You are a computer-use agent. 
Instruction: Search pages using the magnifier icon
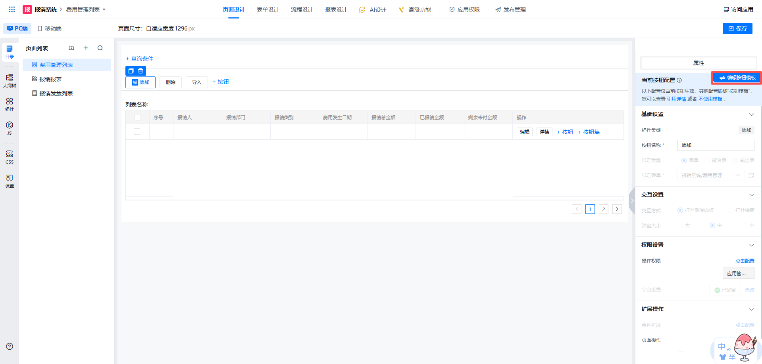100,48
